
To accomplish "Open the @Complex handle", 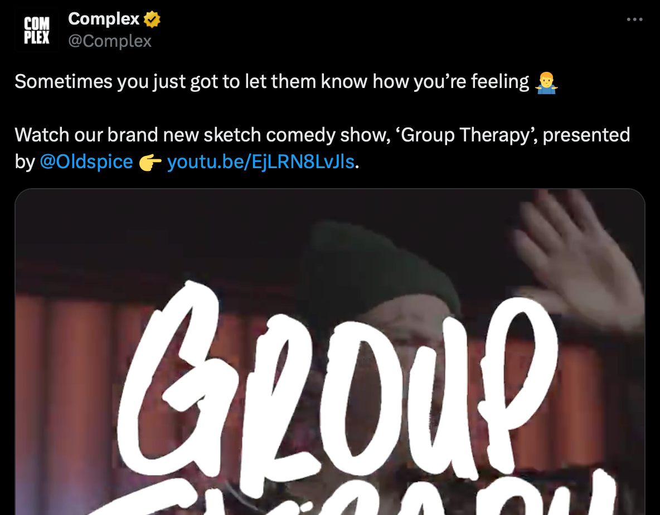I will [x=110, y=41].
